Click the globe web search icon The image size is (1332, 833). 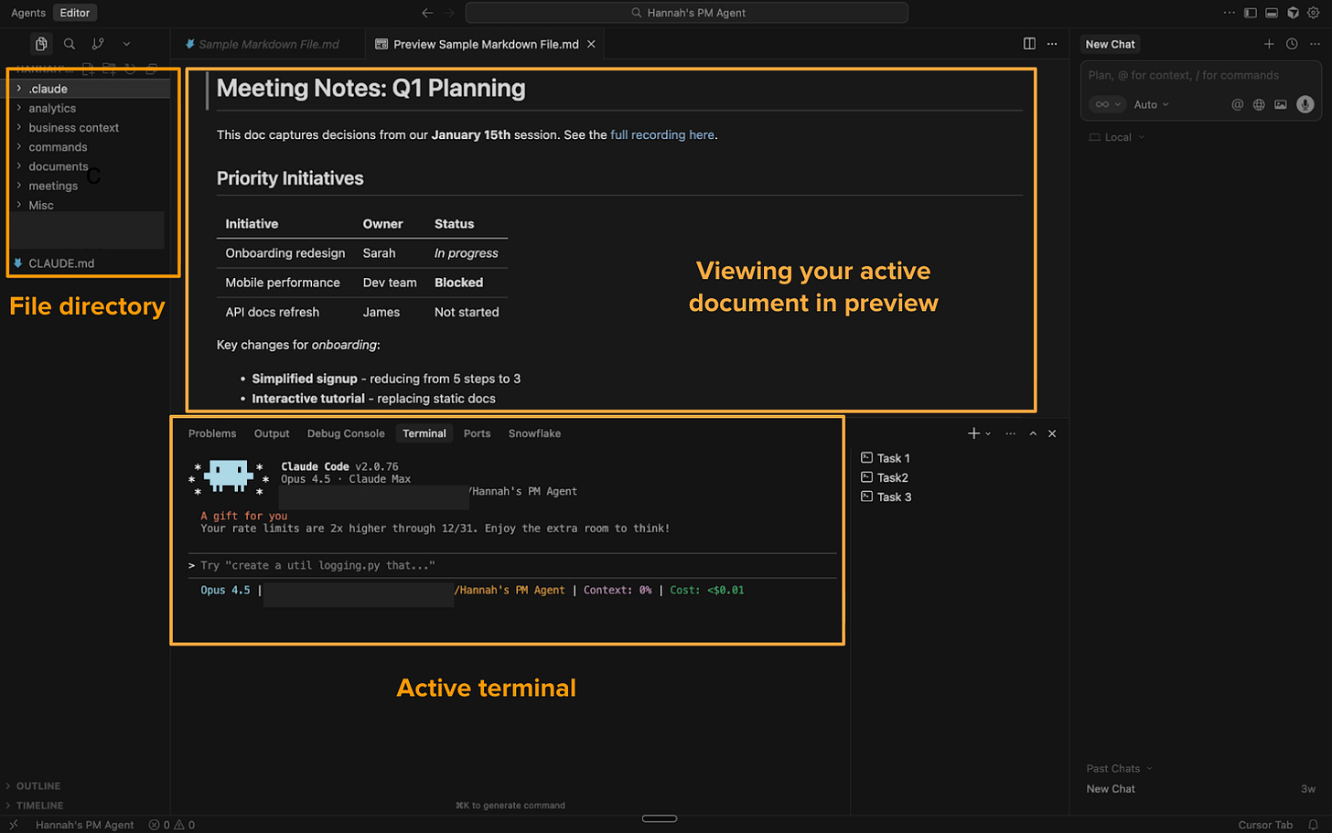coord(1259,104)
